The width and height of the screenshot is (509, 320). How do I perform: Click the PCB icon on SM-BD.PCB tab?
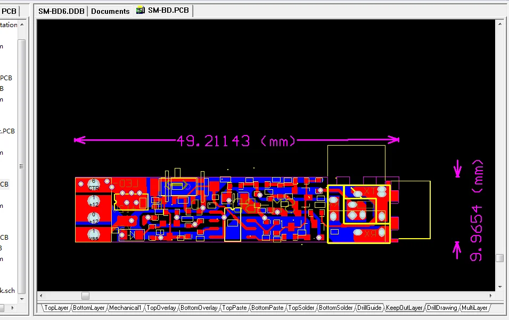[x=140, y=10]
